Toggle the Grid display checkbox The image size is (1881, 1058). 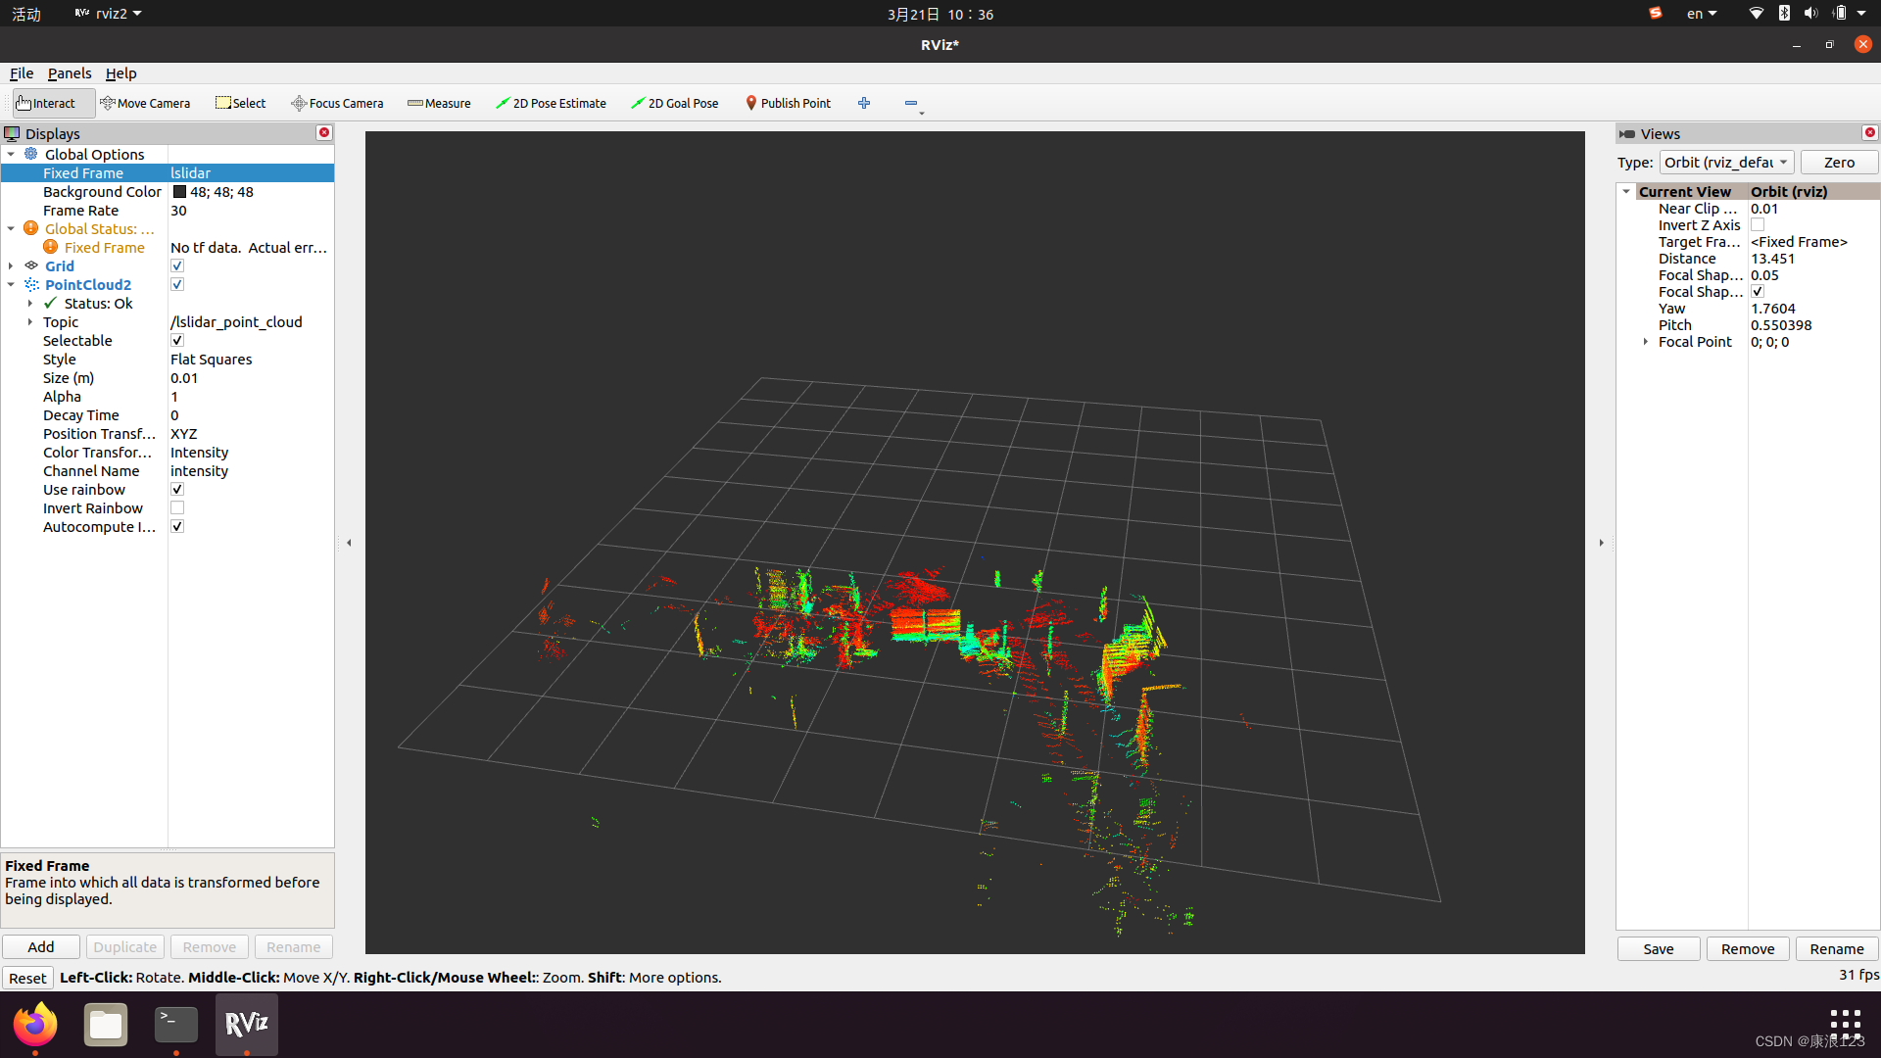click(177, 266)
